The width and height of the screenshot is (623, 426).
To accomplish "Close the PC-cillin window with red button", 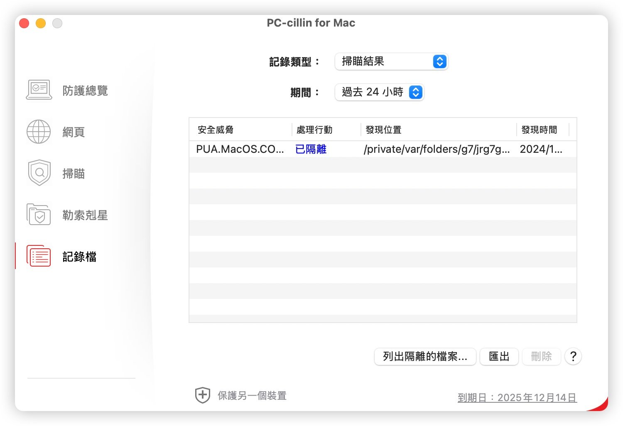I will click(x=24, y=23).
